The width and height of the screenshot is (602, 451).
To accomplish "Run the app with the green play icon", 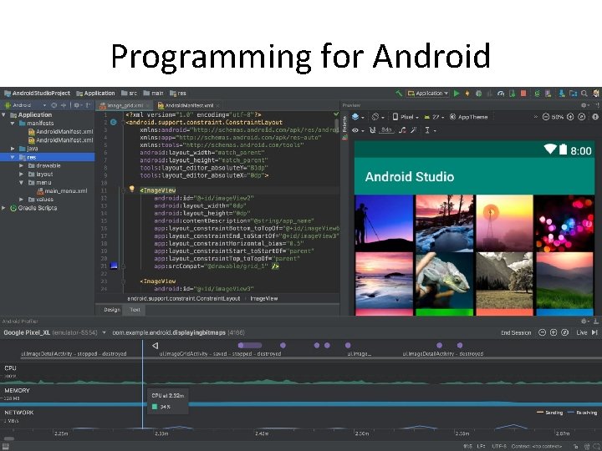I will [x=457, y=94].
